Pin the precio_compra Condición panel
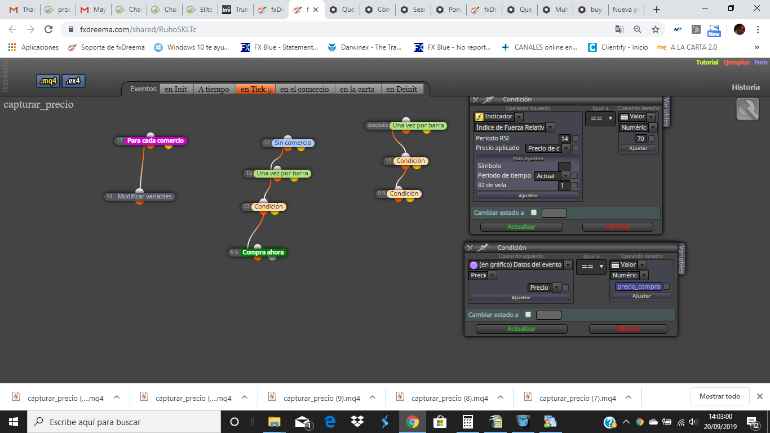 coord(483,248)
